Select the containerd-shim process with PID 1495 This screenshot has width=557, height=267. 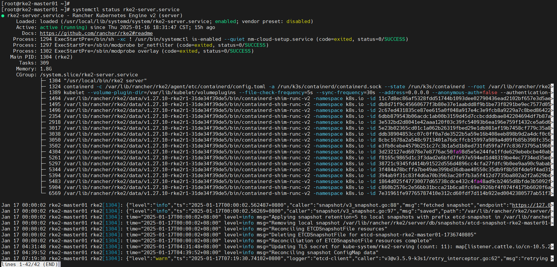[301, 104]
